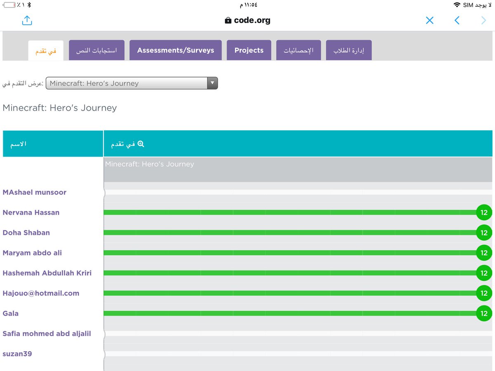The image size is (495, 371).
Task: Click Doha Shaban's green progress bar
Action: click(290, 232)
